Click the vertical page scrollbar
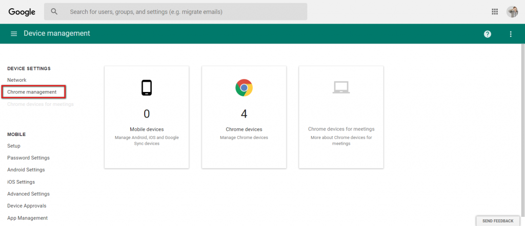 pyautogui.click(x=523, y=130)
